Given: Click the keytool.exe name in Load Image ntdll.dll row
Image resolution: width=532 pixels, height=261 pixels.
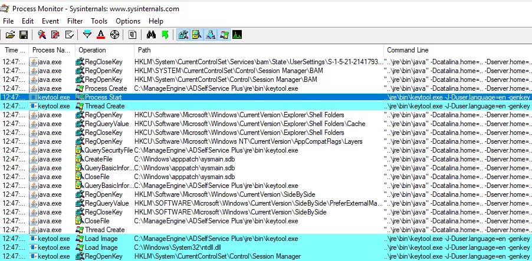Looking at the screenshot, I should (54, 247).
